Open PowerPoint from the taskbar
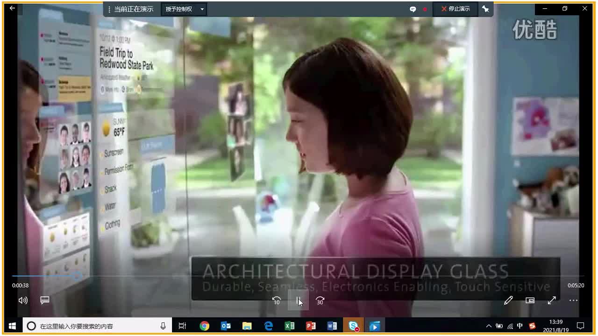 (311, 326)
